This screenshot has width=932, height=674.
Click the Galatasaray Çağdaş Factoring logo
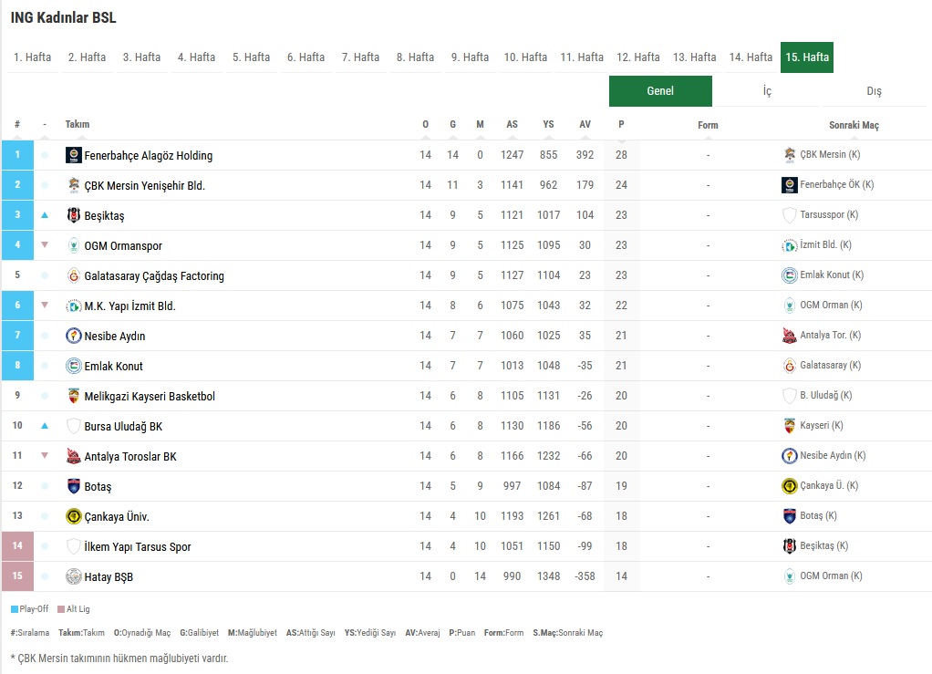point(74,275)
